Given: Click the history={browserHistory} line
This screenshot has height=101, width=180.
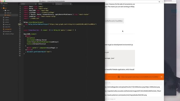Looking at the screenshot, I should 36,44.
